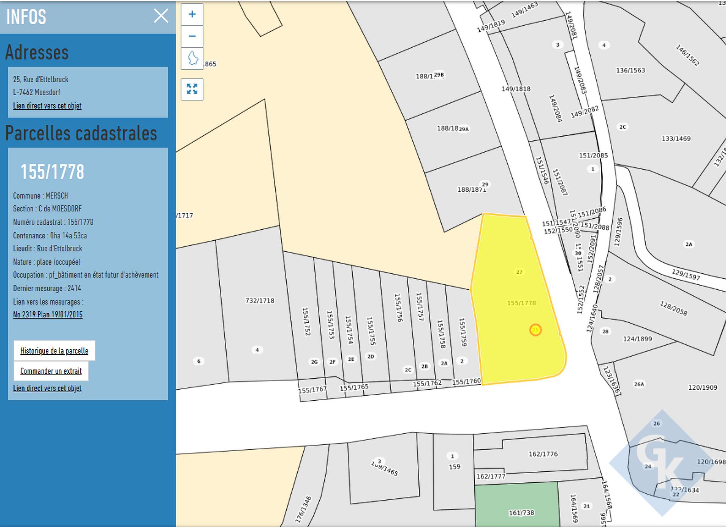Click parcel 162/1776 on the map

click(543, 454)
